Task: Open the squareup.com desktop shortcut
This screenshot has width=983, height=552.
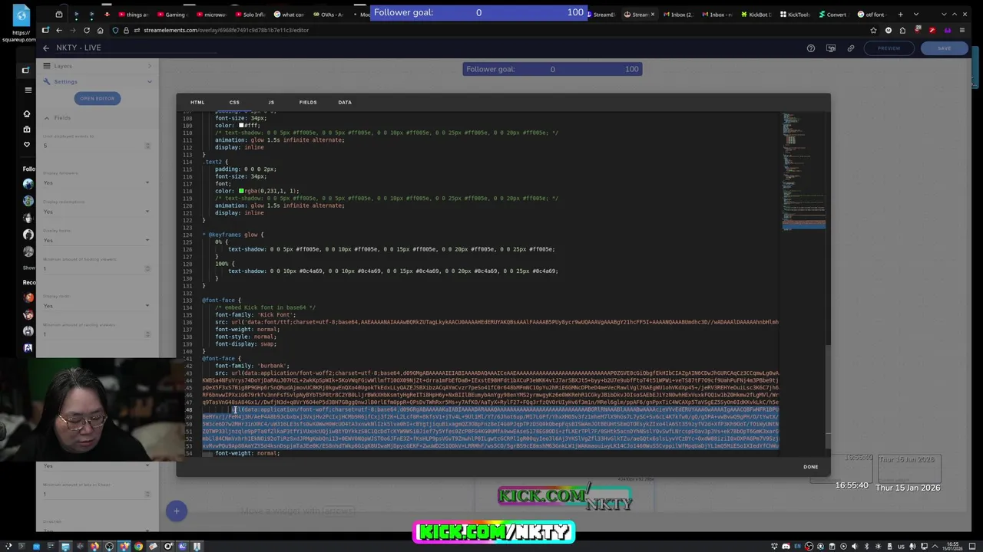Action: 21,23
